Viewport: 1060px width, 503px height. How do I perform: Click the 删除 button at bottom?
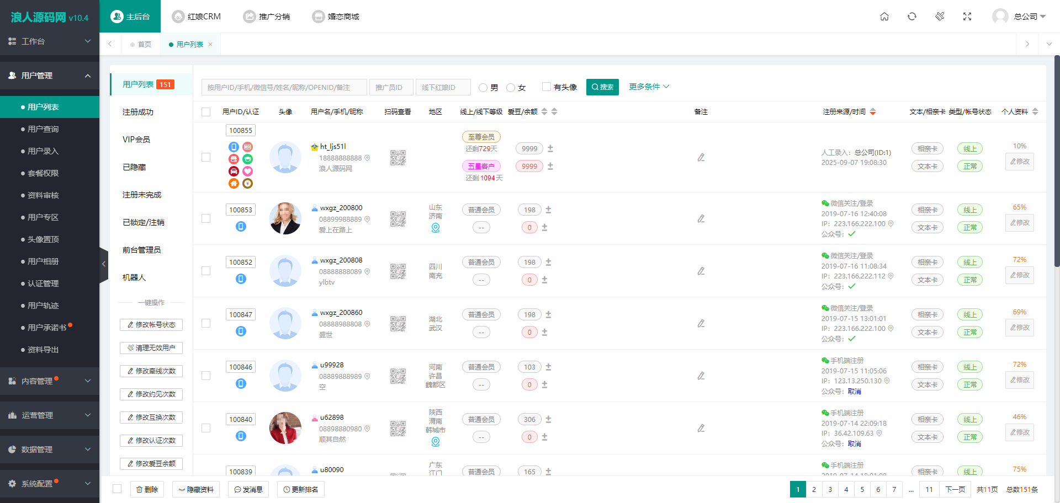pyautogui.click(x=147, y=489)
